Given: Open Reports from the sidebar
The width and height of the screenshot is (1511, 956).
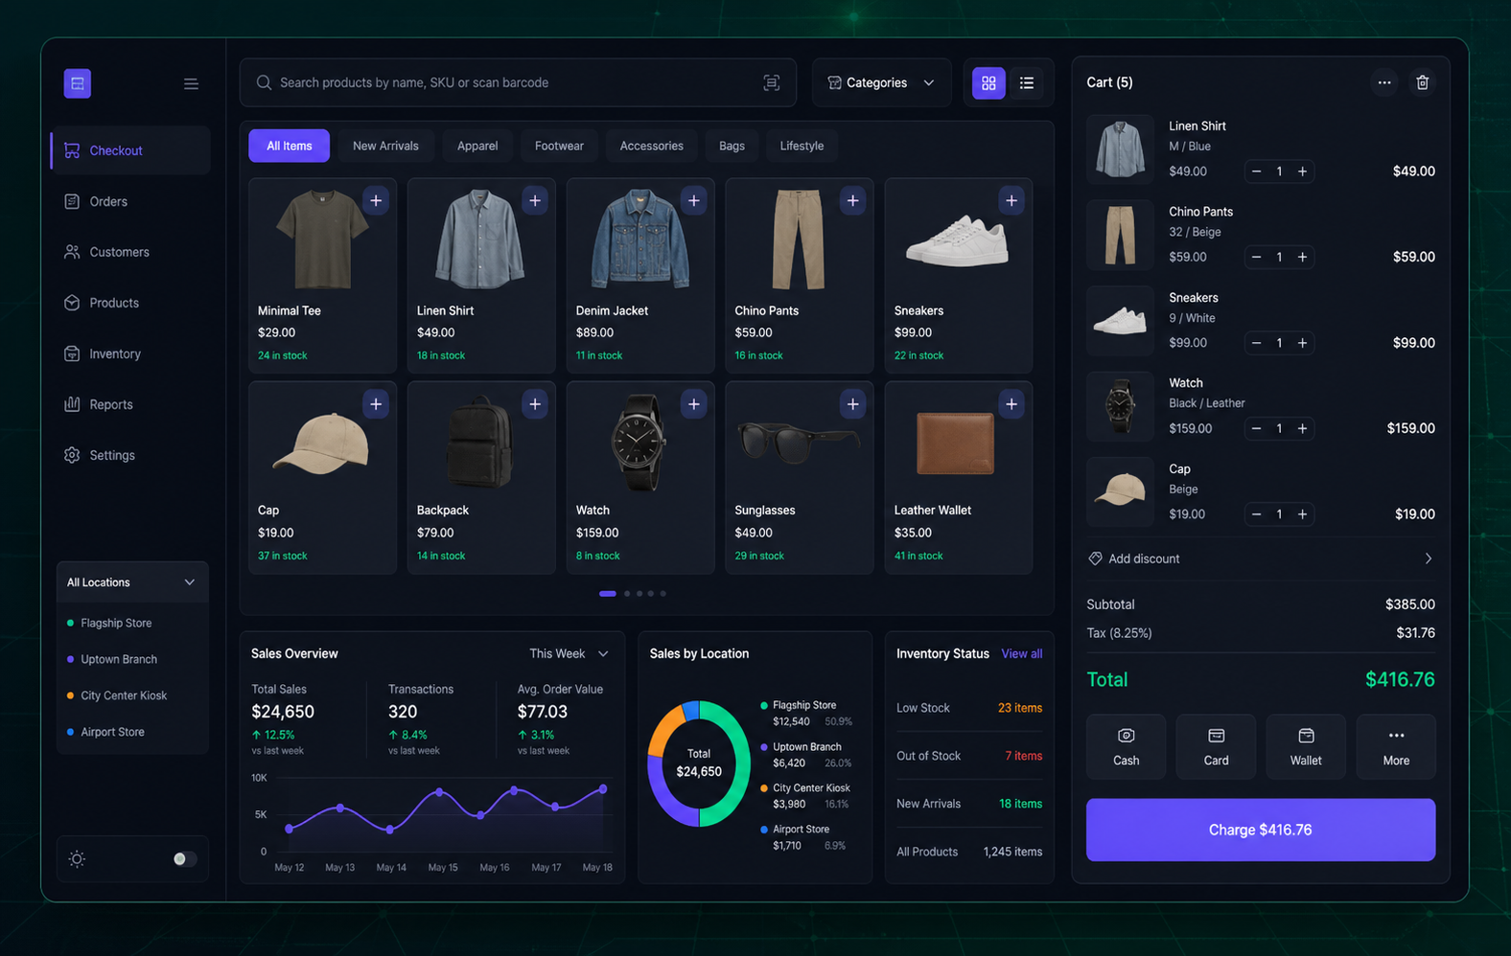Looking at the screenshot, I should pos(130,404).
